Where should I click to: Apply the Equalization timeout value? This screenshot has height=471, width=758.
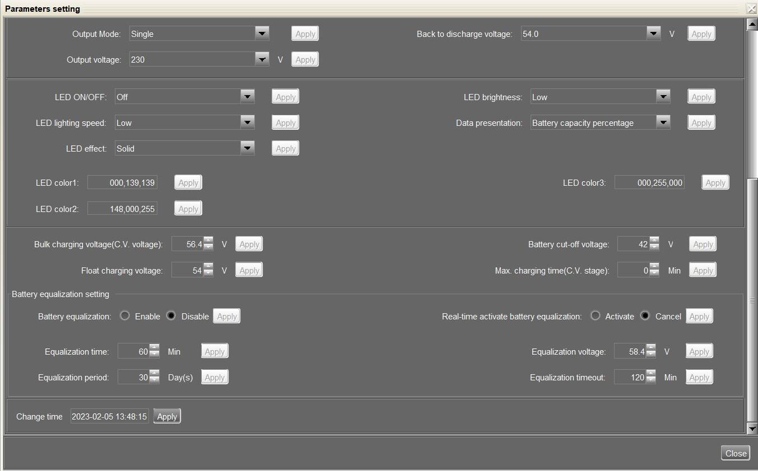699,377
